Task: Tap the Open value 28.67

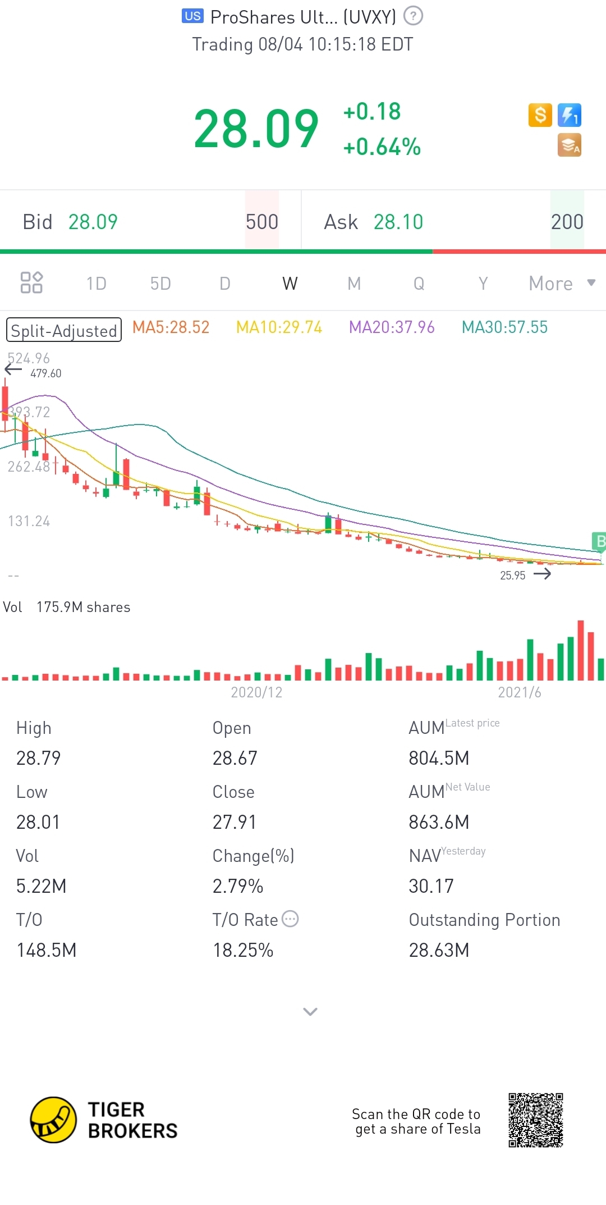Action: pos(235,758)
